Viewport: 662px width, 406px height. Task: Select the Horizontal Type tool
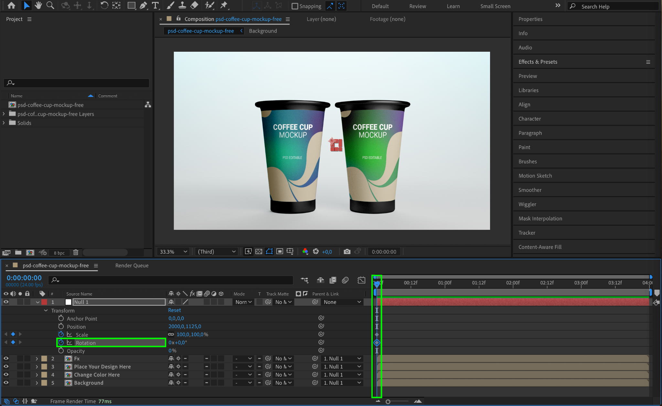click(x=155, y=5)
